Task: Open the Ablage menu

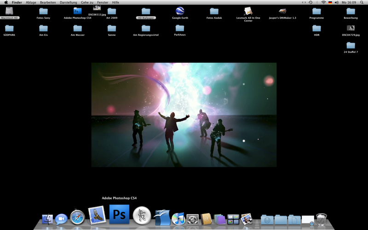Action: (x=31, y=2)
